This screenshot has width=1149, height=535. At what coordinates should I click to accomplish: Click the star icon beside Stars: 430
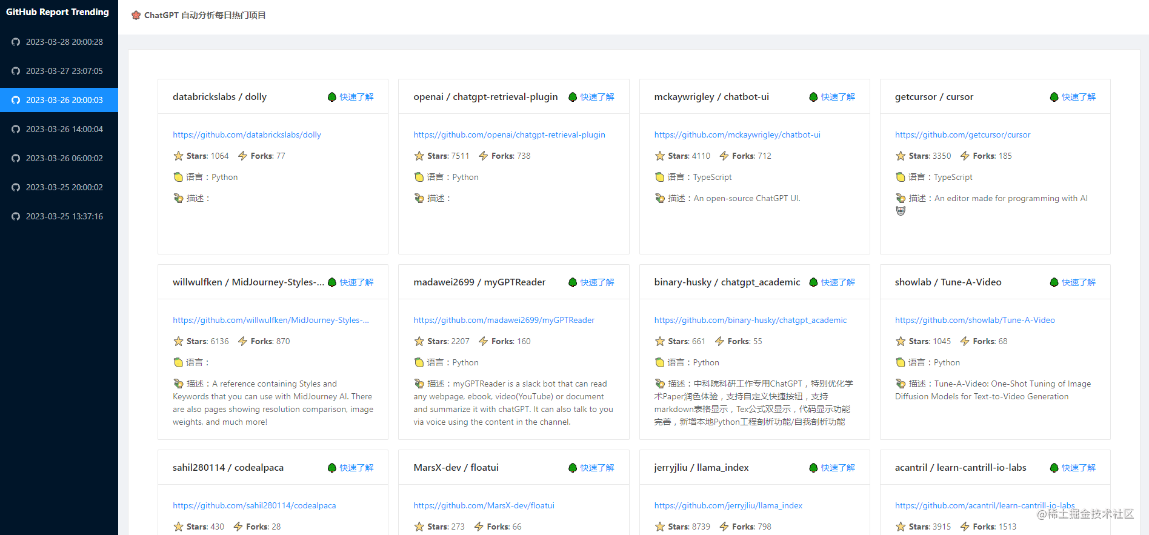tap(178, 527)
